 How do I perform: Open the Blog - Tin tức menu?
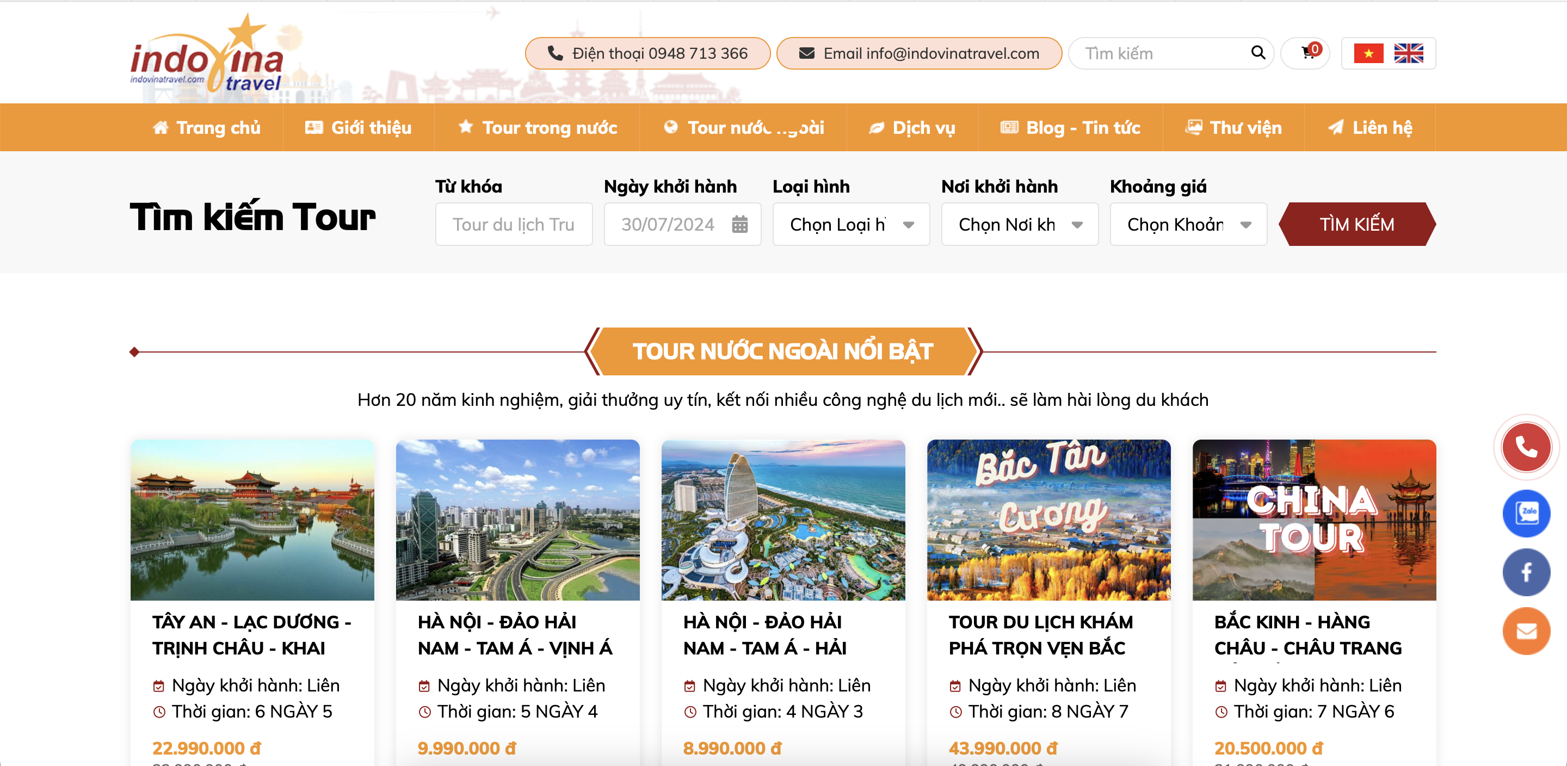click(1070, 127)
